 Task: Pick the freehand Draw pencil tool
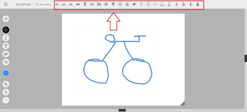tap(6, 38)
